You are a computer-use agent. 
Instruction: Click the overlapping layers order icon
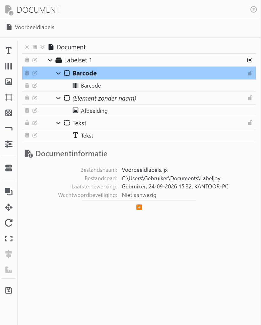pos(8,191)
